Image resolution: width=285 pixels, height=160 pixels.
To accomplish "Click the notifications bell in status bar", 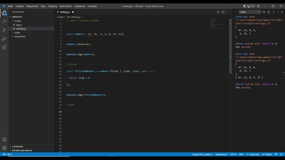I will click(281, 154).
